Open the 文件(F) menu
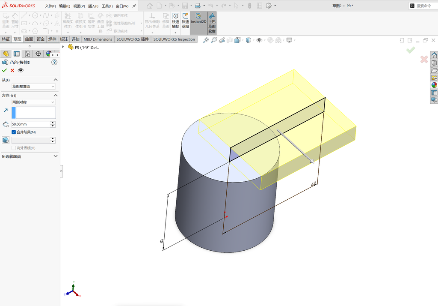 tap(50, 6)
